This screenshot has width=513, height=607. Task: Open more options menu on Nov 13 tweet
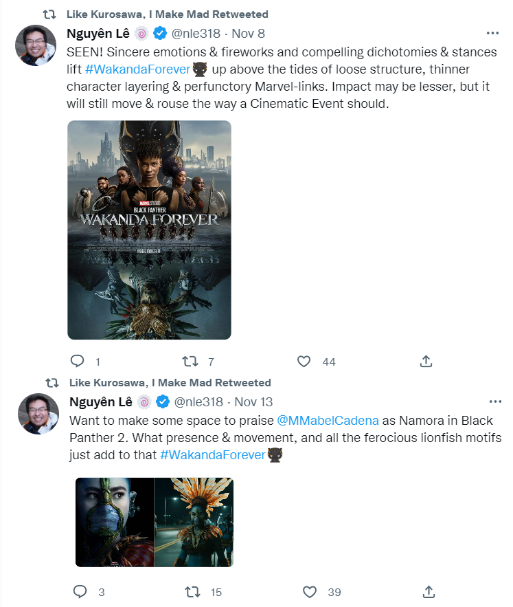click(495, 401)
